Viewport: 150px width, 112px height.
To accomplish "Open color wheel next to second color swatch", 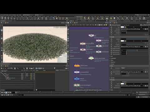I will (125, 41).
